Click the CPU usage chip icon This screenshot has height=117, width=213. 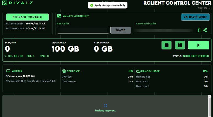(x=64, y=71)
